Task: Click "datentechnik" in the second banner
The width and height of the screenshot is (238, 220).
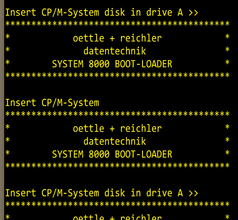Action: pos(114,141)
